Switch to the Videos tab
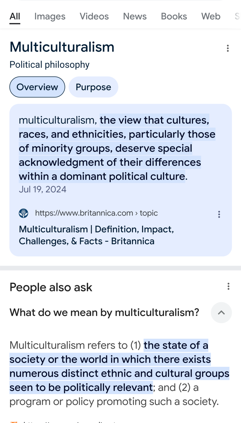 (x=94, y=16)
